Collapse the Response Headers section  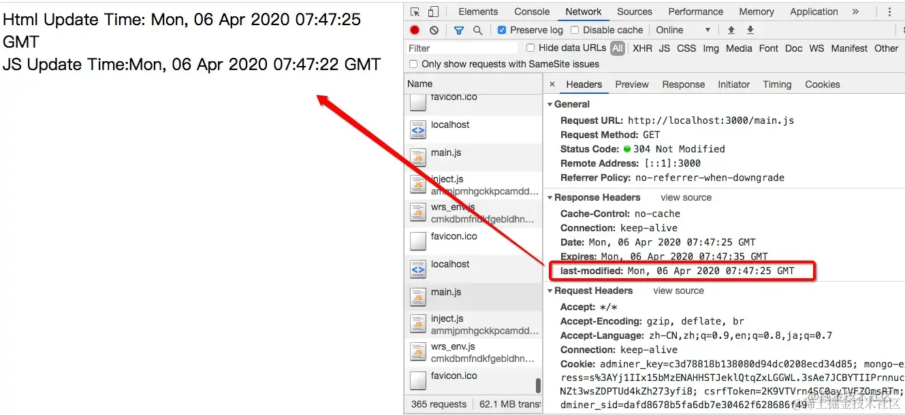click(550, 198)
